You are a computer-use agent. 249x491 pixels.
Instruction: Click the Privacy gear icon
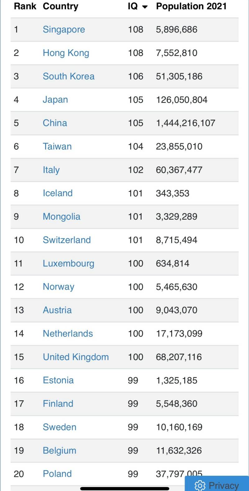point(200,485)
